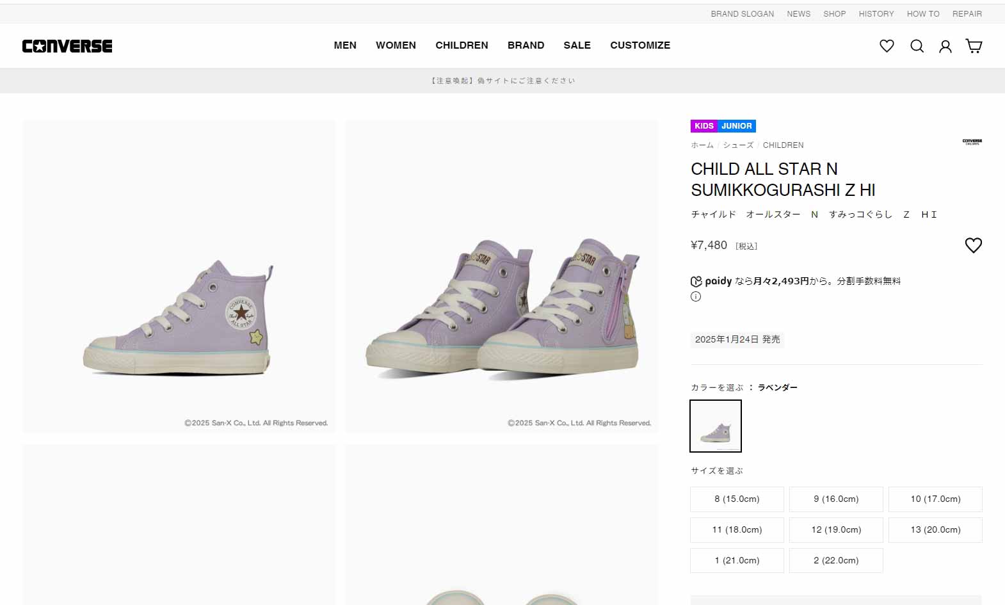This screenshot has width=1005, height=605.
Task: Expand the WOMEN navigation menu
Action: (396, 45)
